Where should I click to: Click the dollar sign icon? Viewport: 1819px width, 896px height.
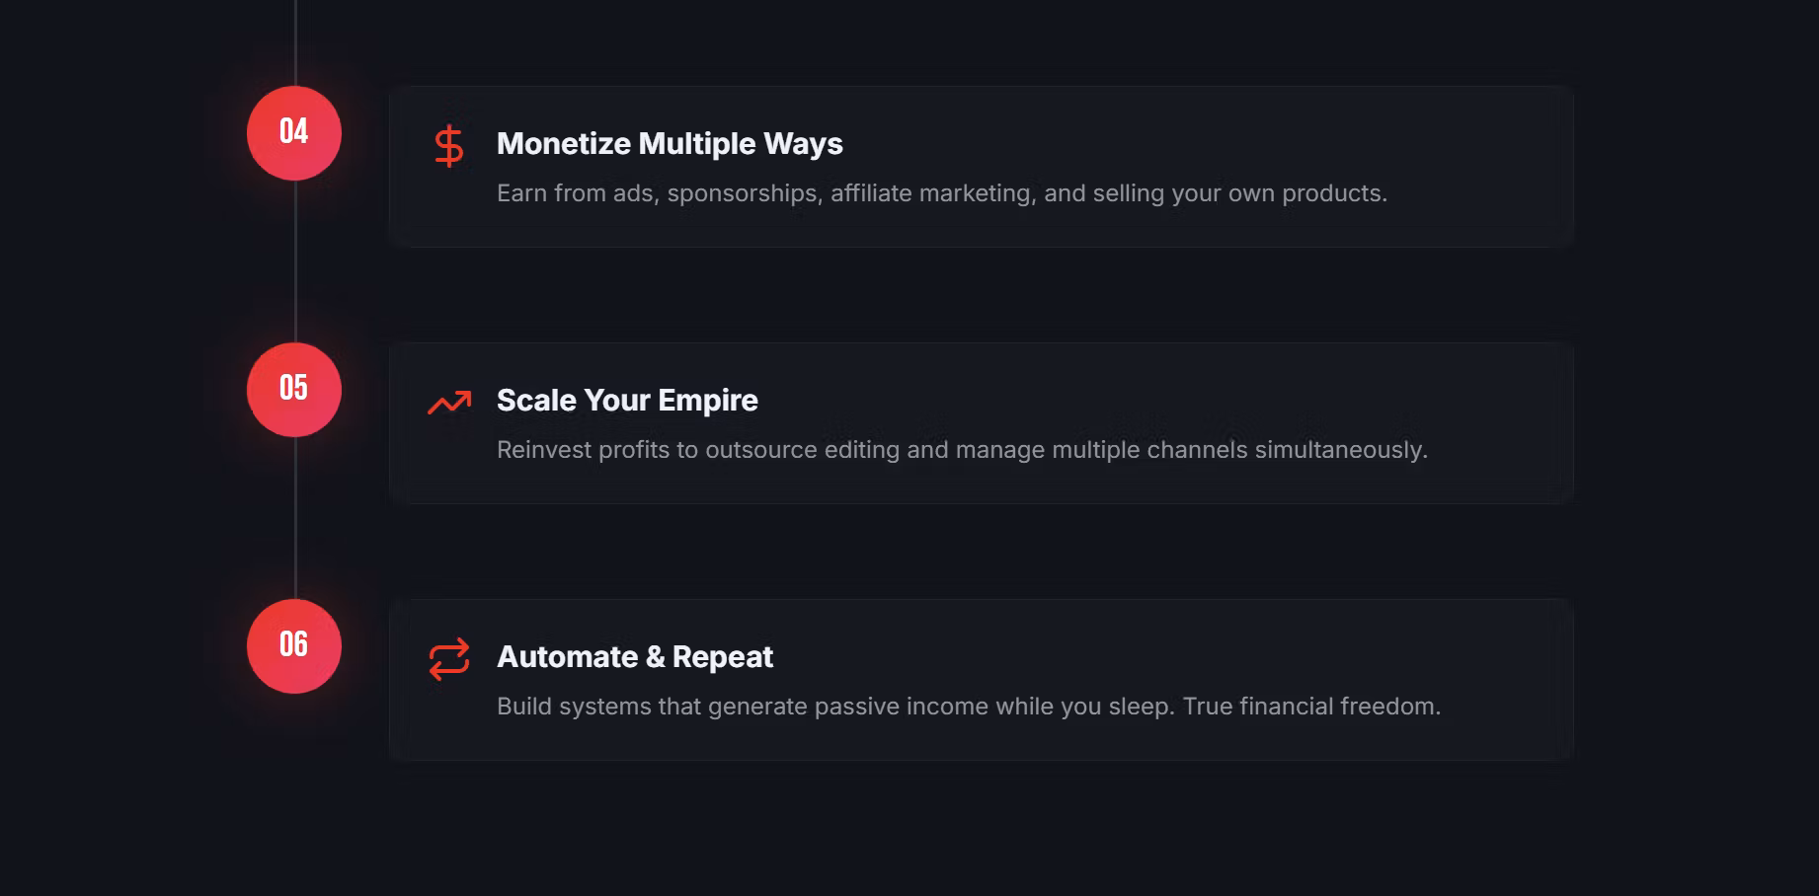tap(449, 146)
